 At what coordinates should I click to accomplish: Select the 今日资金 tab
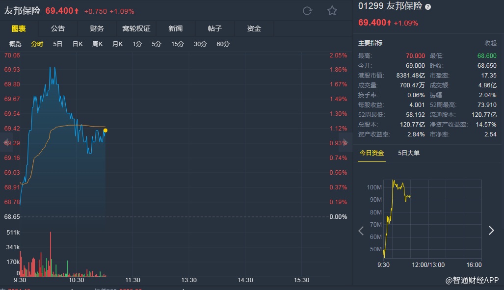[x=371, y=153]
